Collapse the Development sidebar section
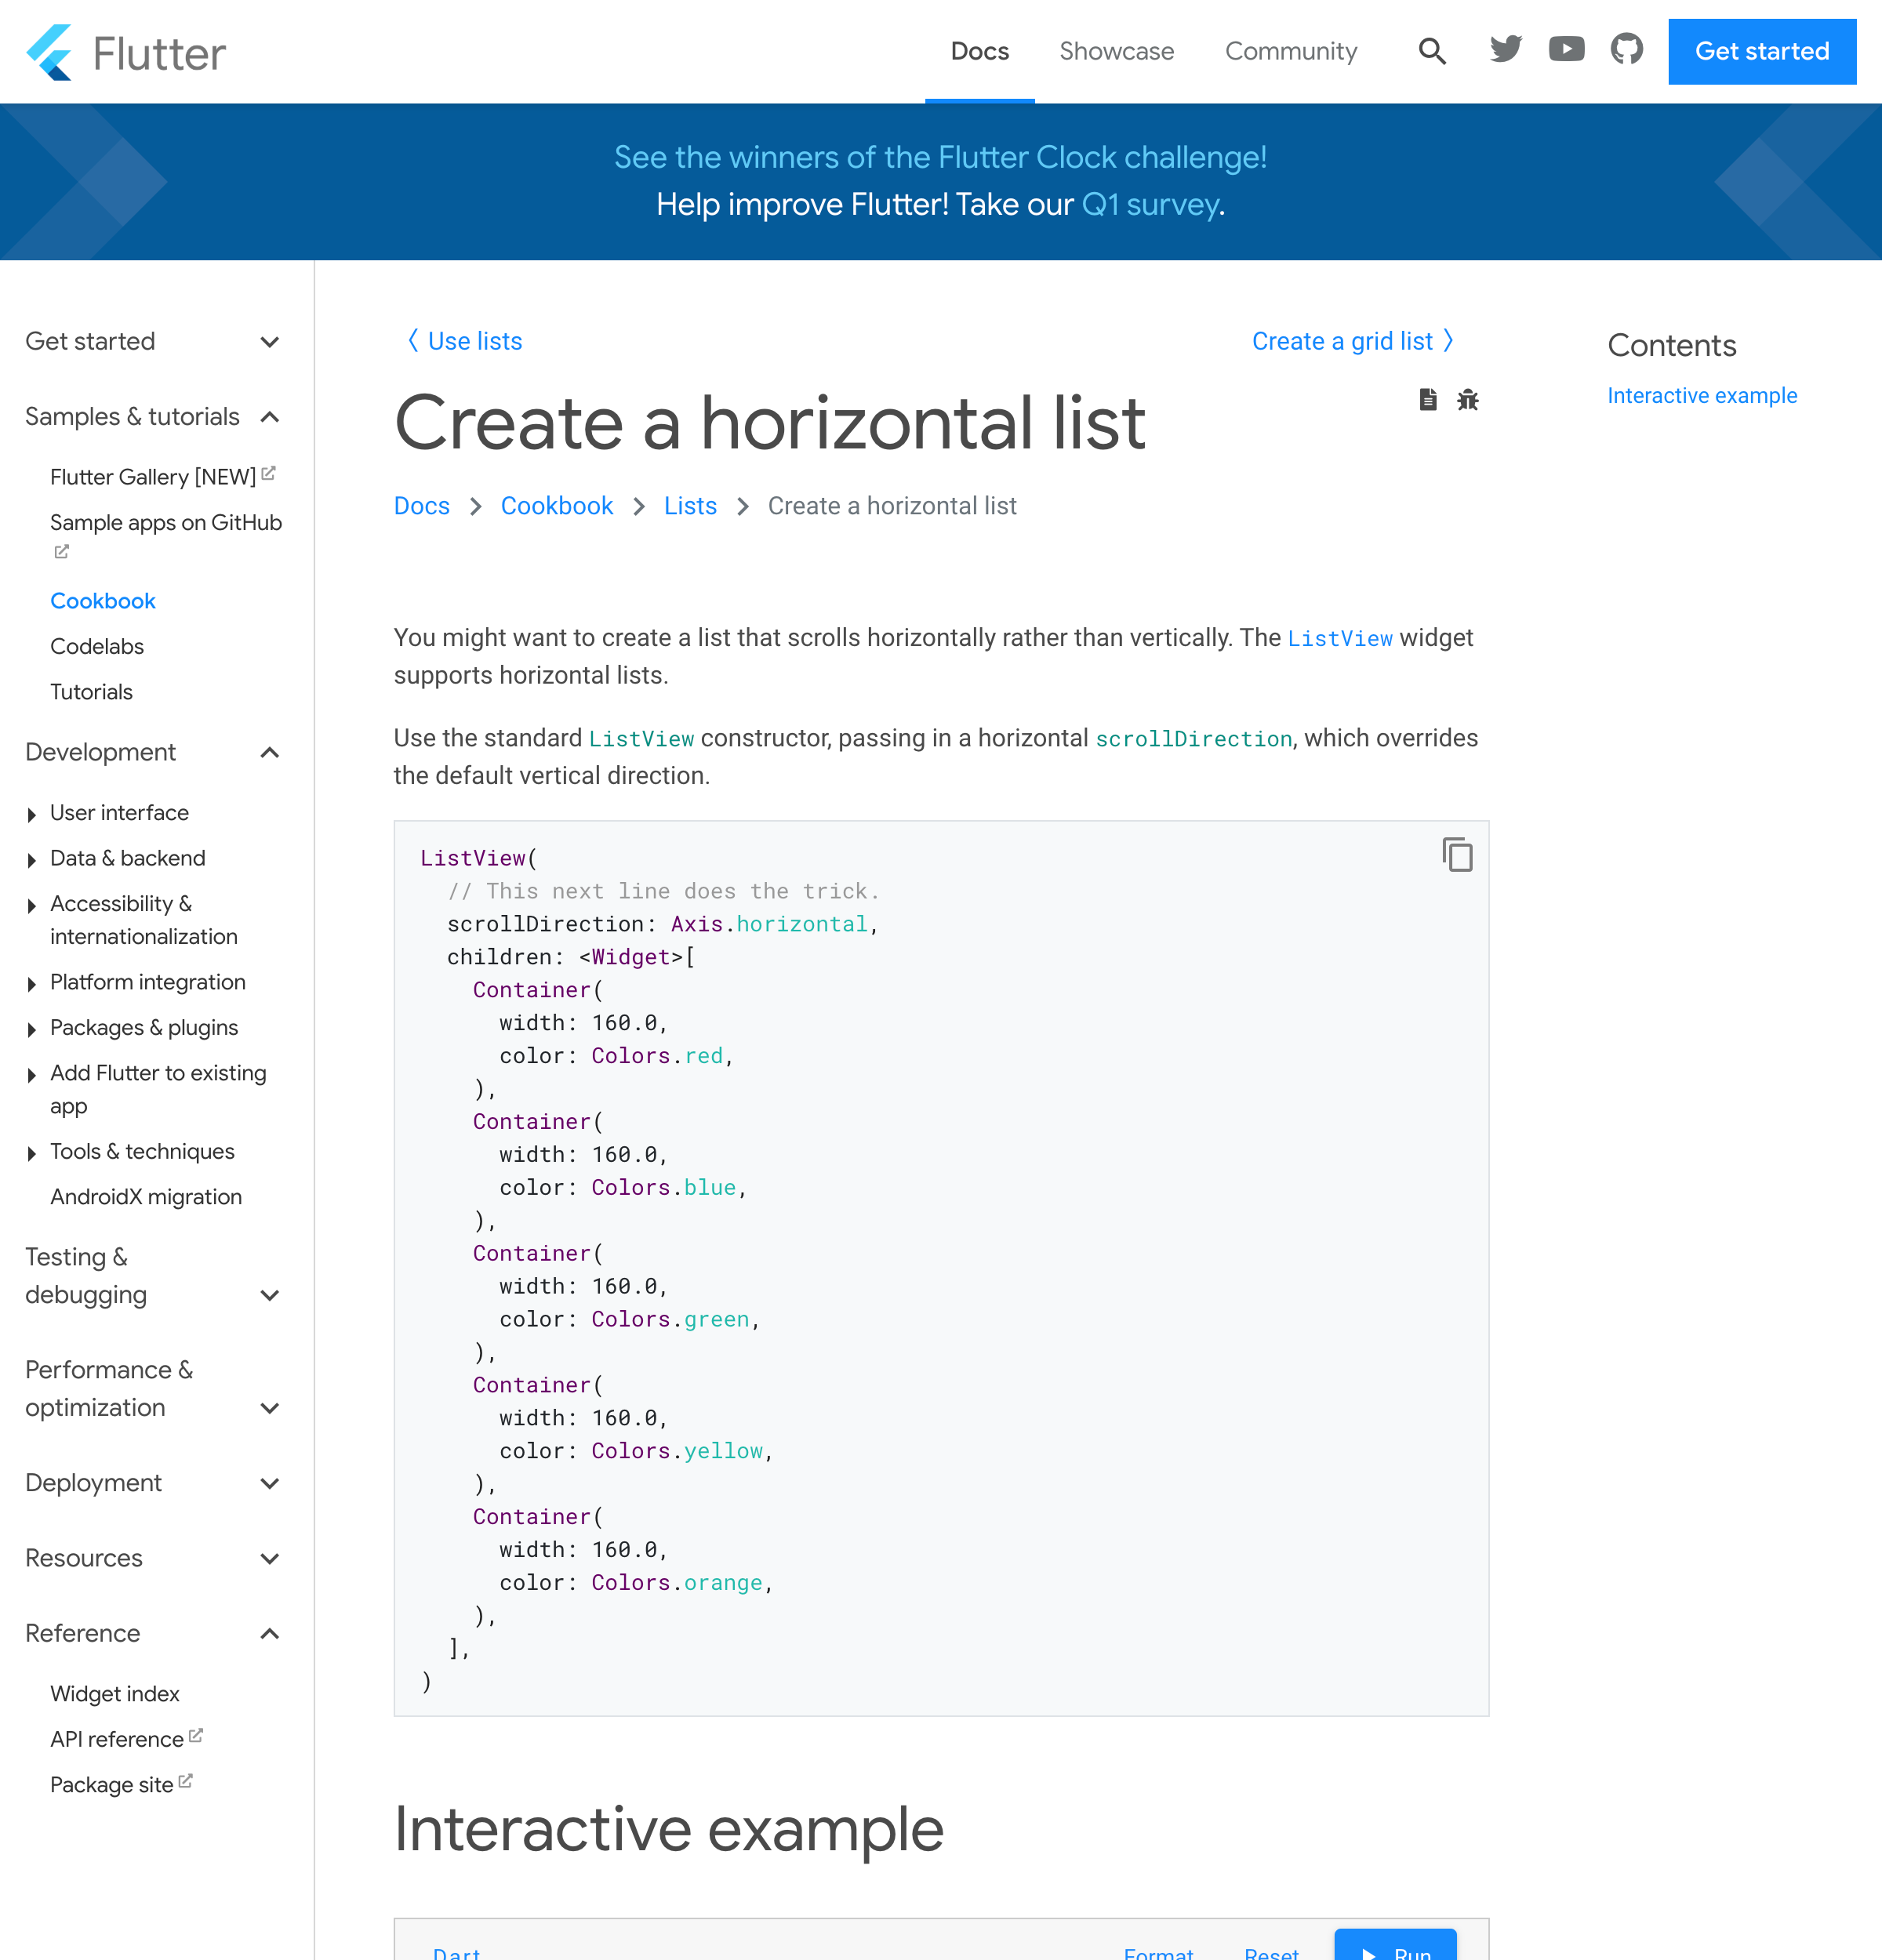The height and width of the screenshot is (1960, 1882). tap(152, 752)
